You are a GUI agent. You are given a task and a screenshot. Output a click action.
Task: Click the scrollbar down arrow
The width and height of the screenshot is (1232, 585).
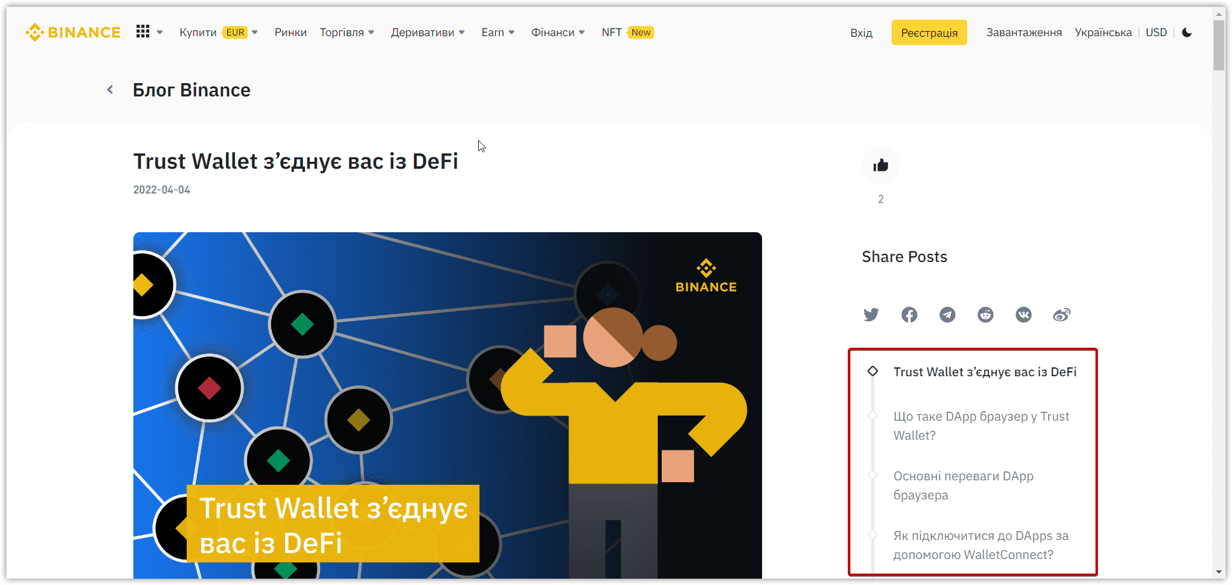pyautogui.click(x=1219, y=572)
